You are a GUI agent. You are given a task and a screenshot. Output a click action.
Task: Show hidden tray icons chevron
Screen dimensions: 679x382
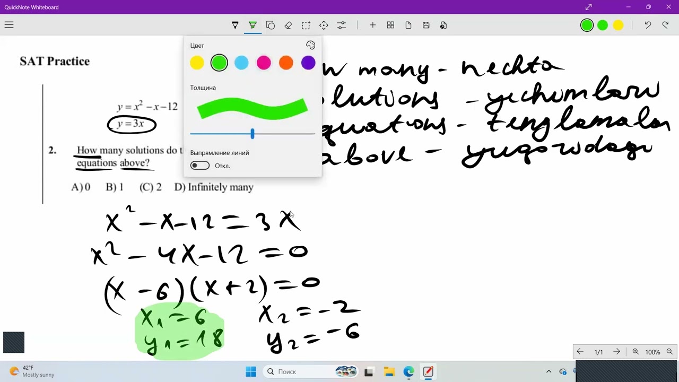tap(549, 371)
